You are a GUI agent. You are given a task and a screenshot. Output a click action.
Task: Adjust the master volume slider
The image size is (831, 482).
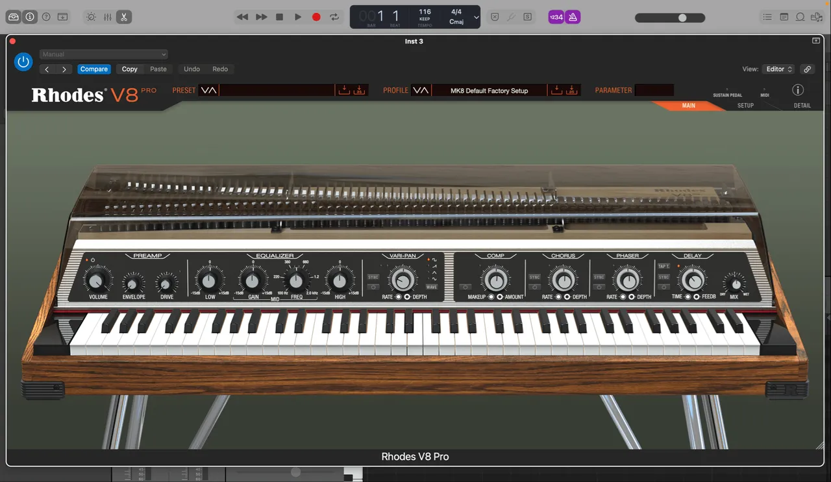(670, 18)
